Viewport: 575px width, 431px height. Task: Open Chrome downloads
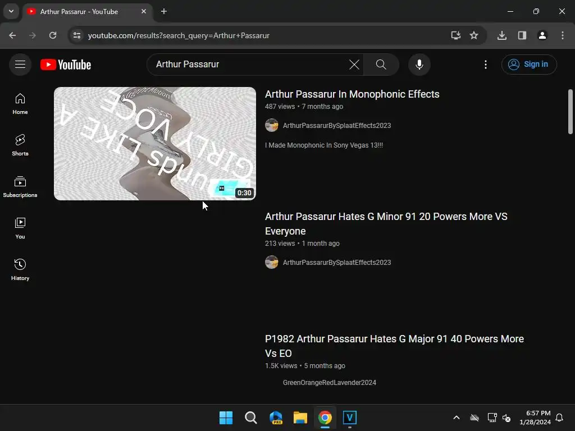click(502, 35)
